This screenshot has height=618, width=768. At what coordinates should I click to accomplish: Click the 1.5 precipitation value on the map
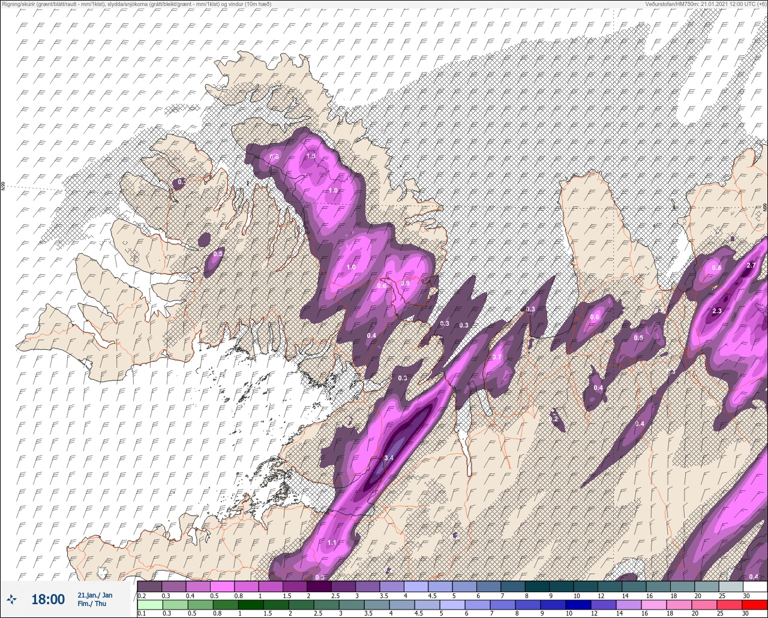click(x=311, y=156)
